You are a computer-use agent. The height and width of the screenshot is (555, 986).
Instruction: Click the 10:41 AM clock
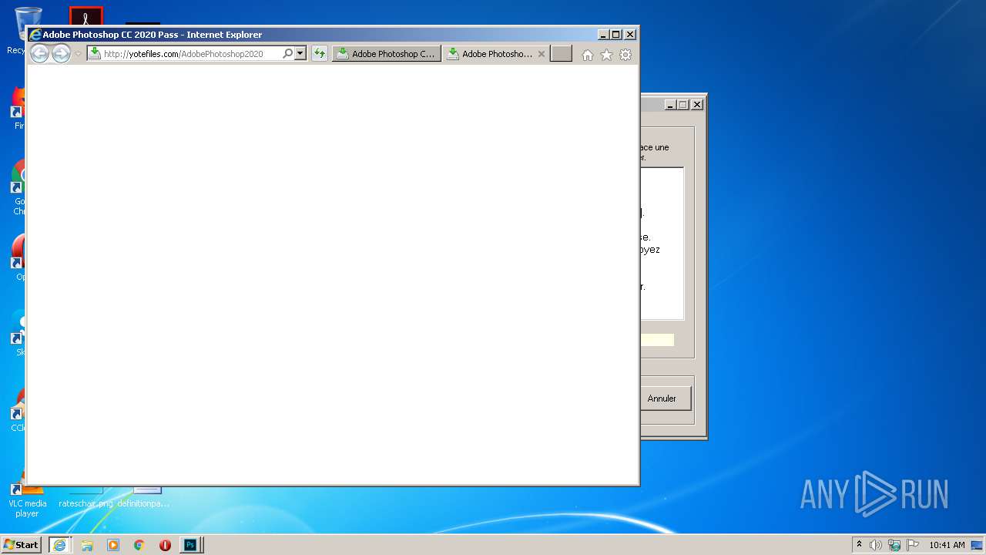[947, 545]
